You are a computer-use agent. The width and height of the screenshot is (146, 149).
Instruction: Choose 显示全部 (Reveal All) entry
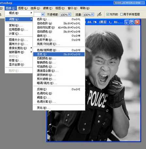(19, 65)
